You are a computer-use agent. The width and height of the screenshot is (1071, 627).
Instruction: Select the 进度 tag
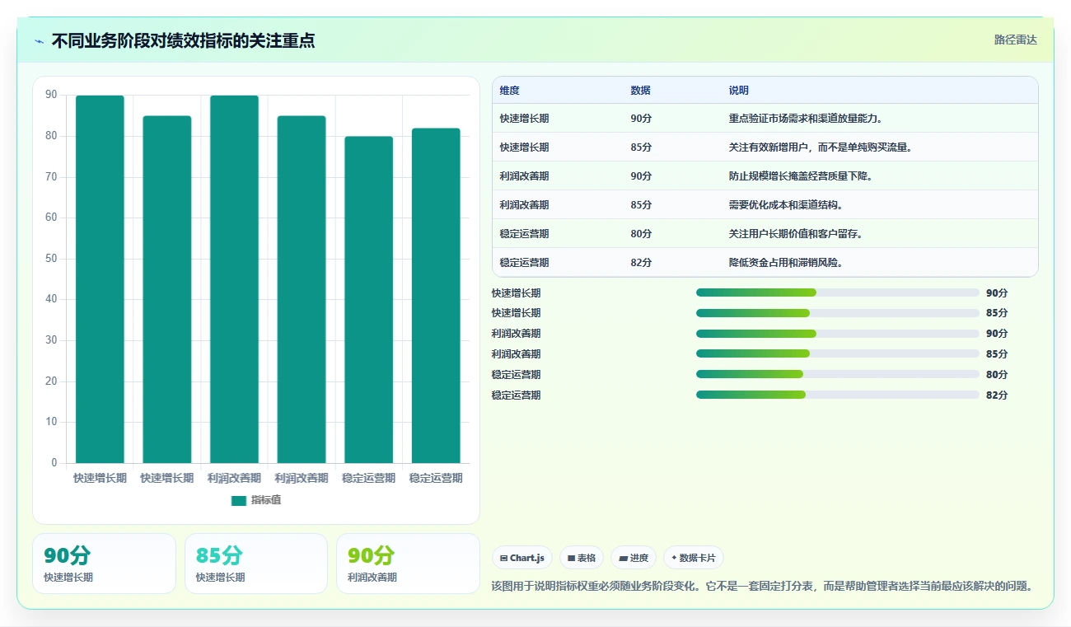pyautogui.click(x=634, y=558)
